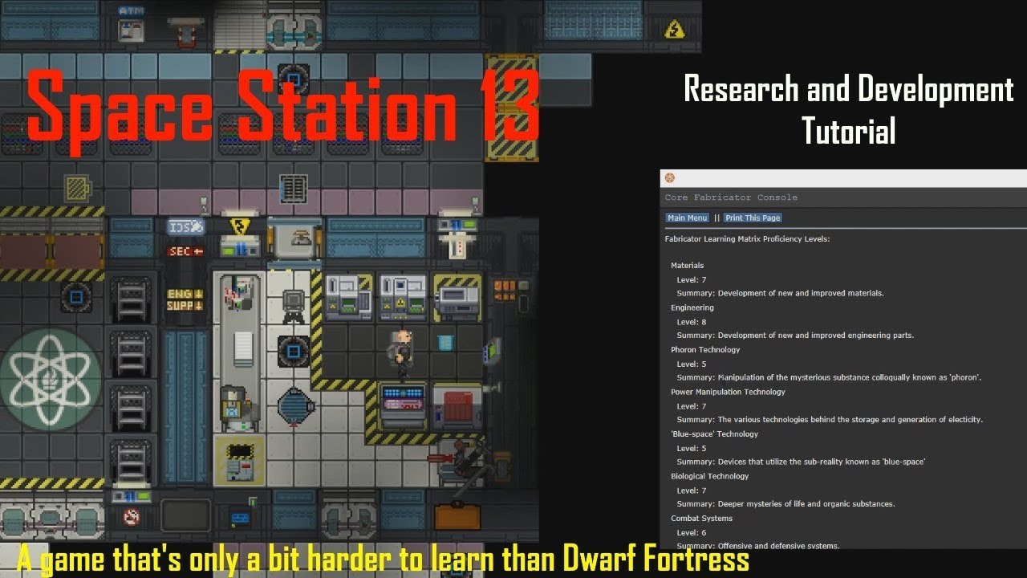Click the Engineering category heading
This screenshot has height=578, width=1027.
pos(692,307)
